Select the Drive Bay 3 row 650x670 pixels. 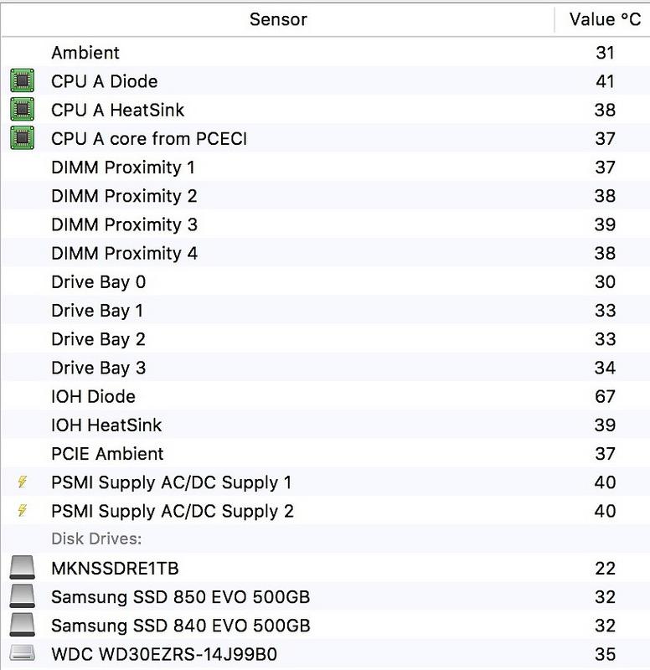tap(98, 368)
